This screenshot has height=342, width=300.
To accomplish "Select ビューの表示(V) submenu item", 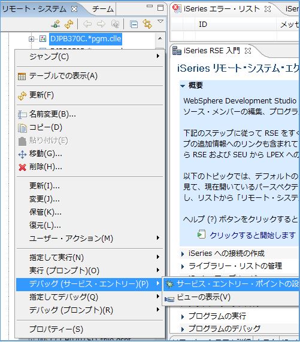I will (x=232, y=298).
